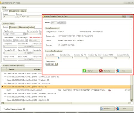Click the grid's scroll-left arrow

(2, 103)
